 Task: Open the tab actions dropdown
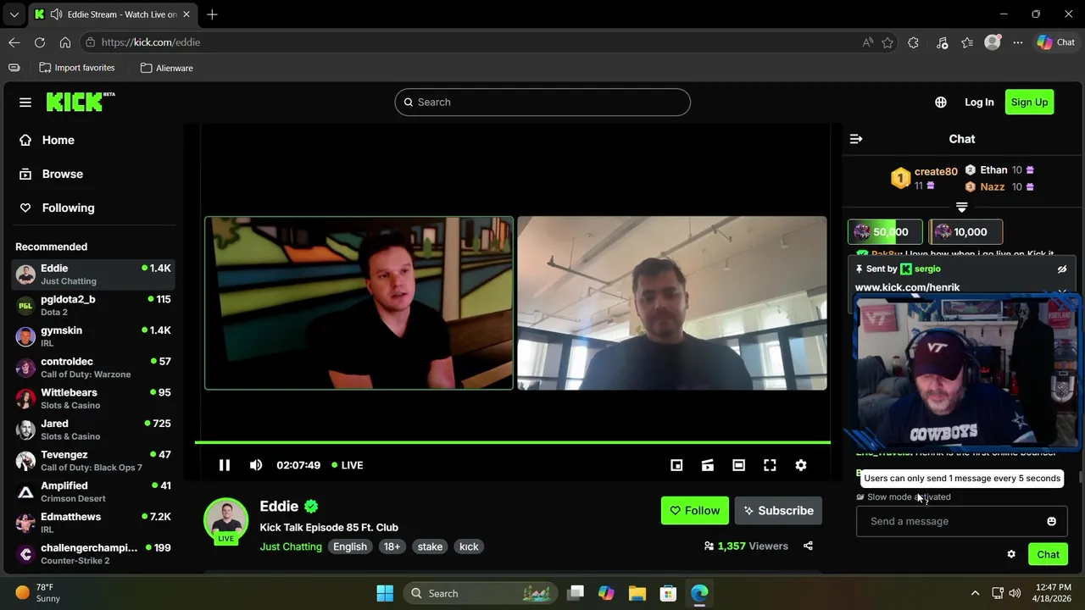(14, 14)
